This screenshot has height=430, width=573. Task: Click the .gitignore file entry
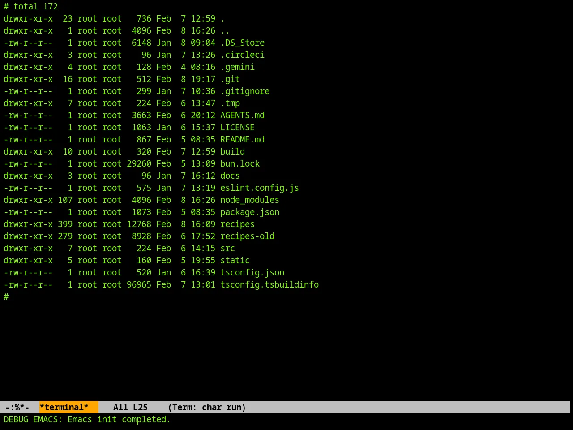(245, 91)
